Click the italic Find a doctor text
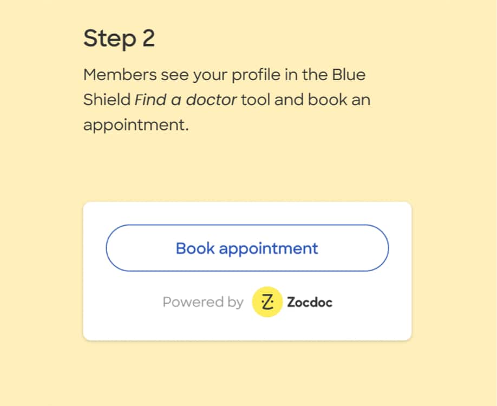This screenshot has height=406, width=497. (x=186, y=100)
